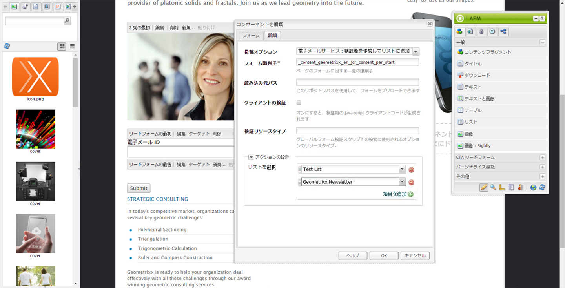This screenshot has height=288, width=565.
Task: Open the sidekick Versioning clock tab
Action: [492, 32]
